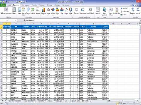Switch to Mise en page tab

pos(25,5)
